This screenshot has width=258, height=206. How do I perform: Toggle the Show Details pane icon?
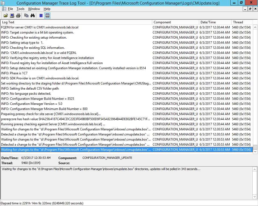point(47,16)
